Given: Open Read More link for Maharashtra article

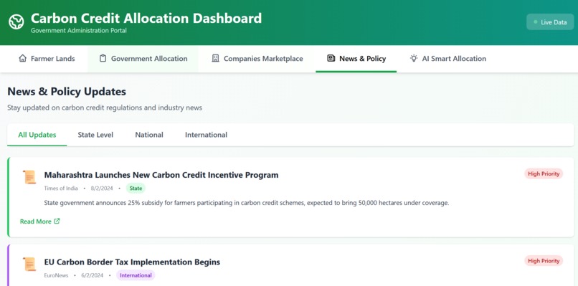Looking at the screenshot, I should click(40, 221).
